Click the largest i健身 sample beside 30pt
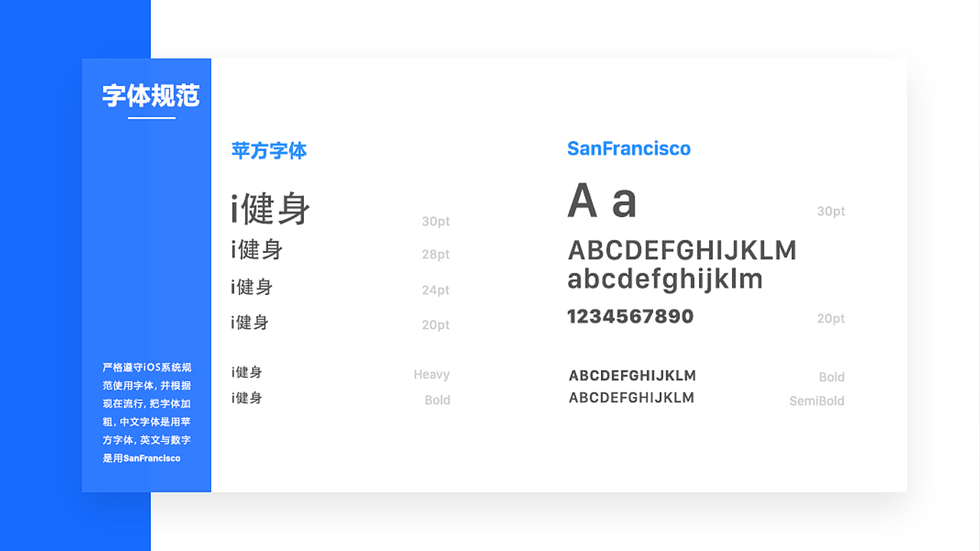 click(270, 208)
